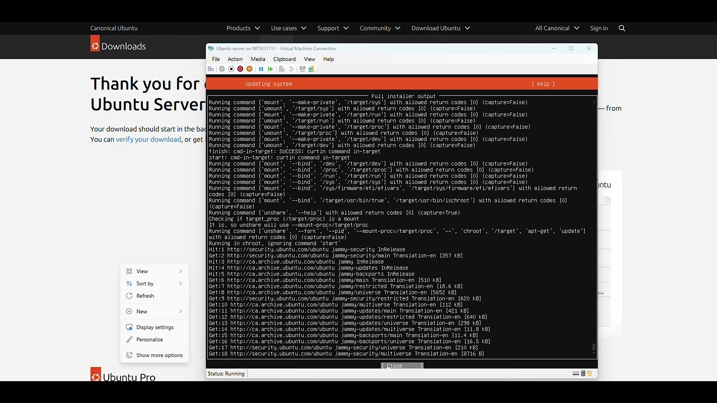Screen dimensions: 717x403
Task: Click the Ubuntu Downloads logo icon
Action: 95,44
